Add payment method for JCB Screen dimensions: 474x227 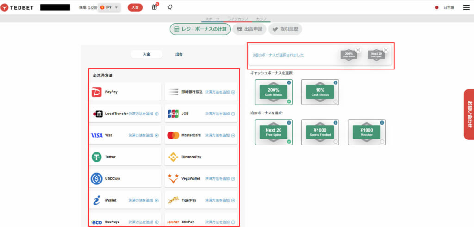coord(220,114)
